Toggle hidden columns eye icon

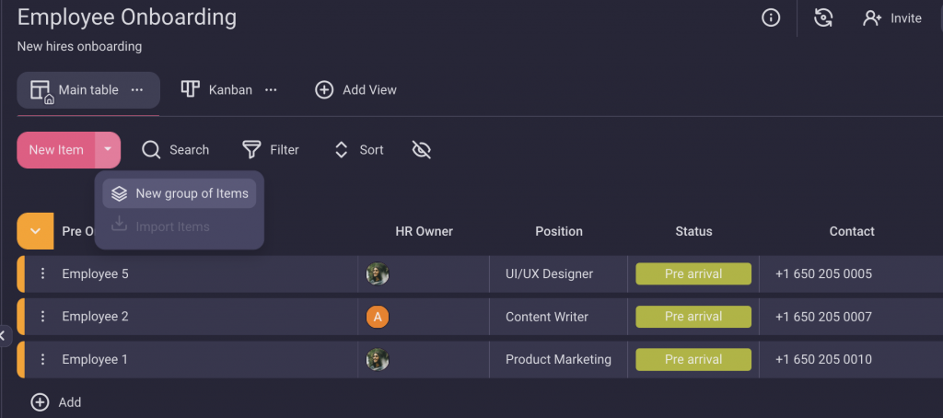point(422,149)
